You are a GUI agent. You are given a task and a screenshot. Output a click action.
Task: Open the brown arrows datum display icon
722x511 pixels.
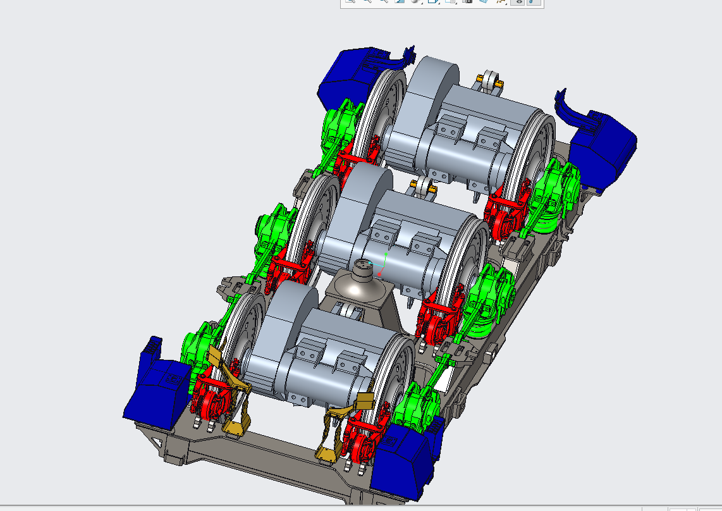(x=501, y=1)
